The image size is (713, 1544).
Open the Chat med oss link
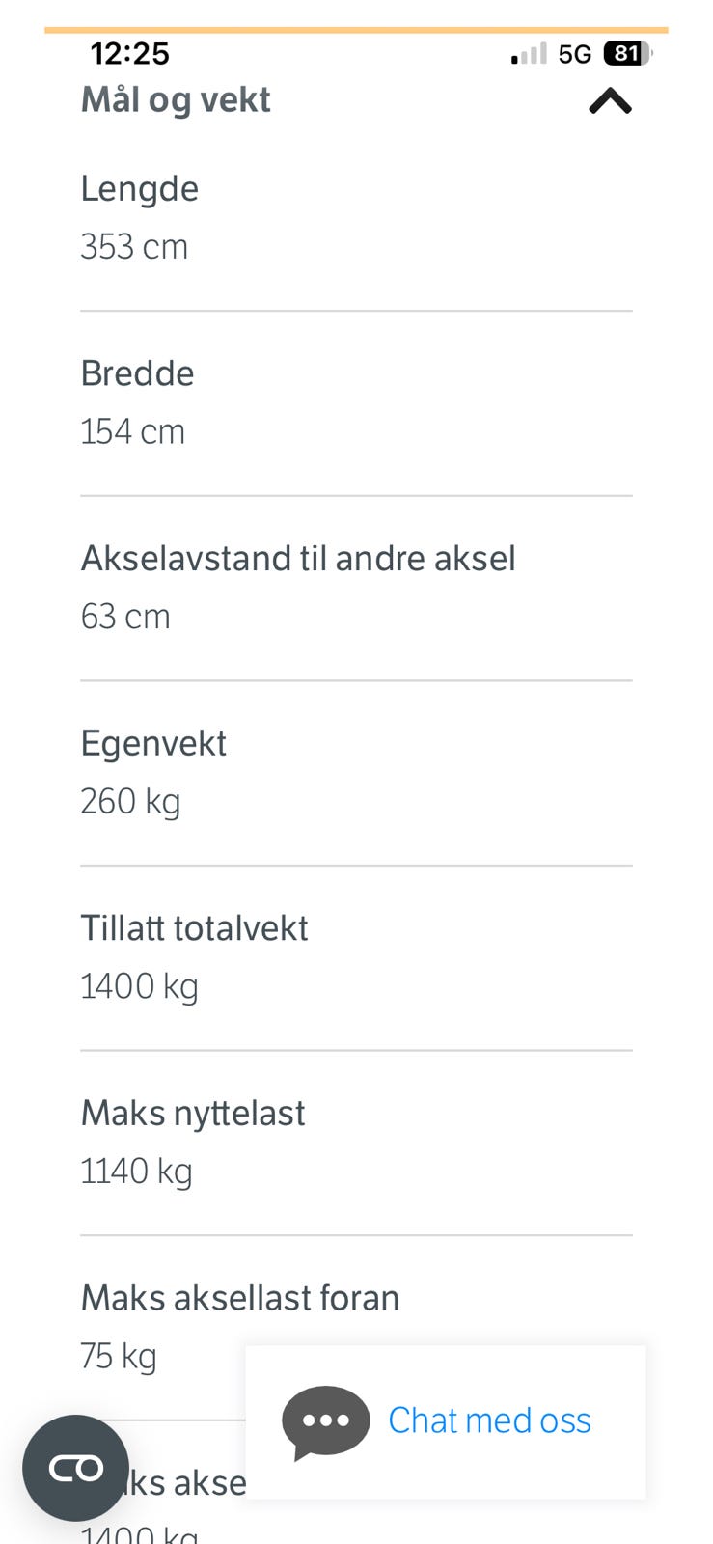tap(489, 1420)
